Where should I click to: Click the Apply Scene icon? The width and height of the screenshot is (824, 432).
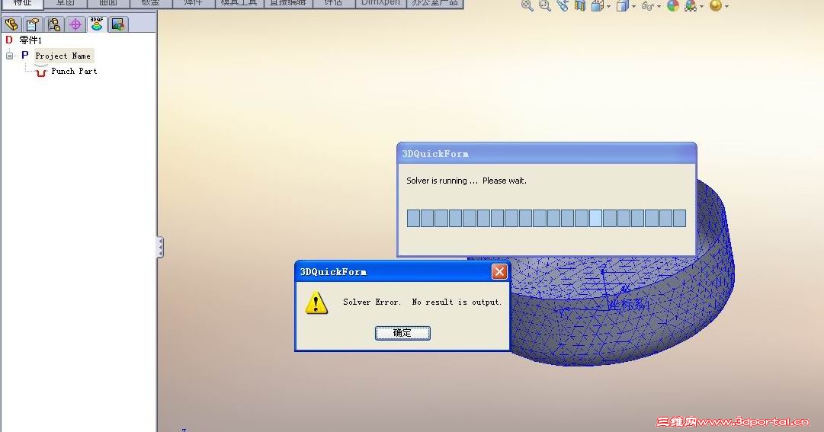[x=691, y=6]
